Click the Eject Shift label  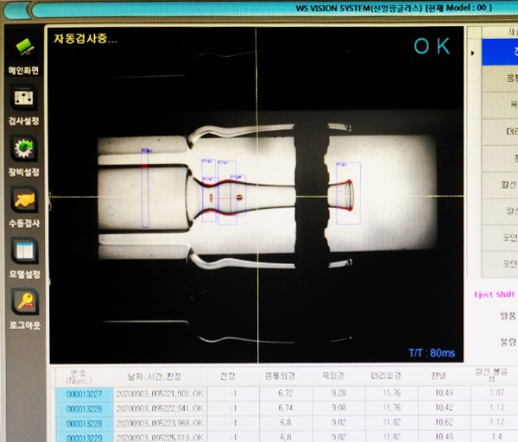click(493, 294)
